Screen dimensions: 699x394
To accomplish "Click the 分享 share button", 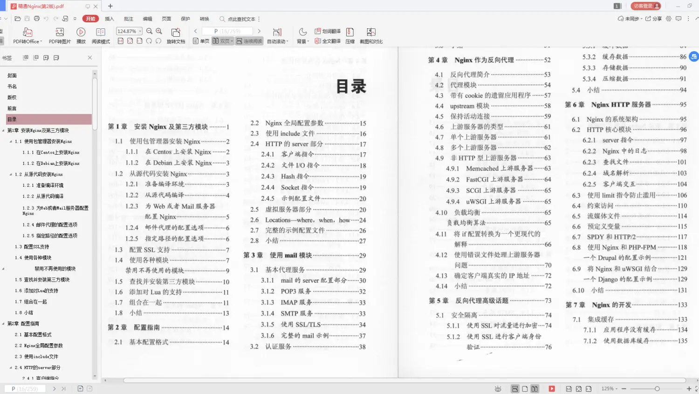I will coord(653,19).
